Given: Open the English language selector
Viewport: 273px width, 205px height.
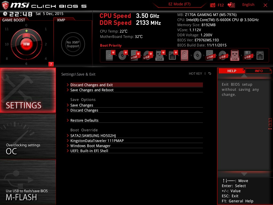Looking at the screenshot, I should pos(248,5).
